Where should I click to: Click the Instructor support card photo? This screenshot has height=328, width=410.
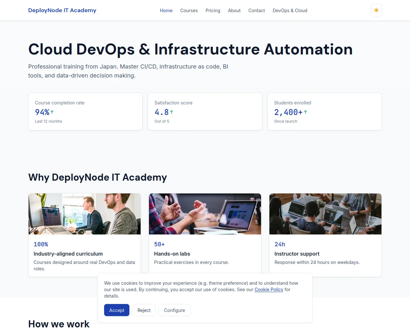tap(325, 214)
